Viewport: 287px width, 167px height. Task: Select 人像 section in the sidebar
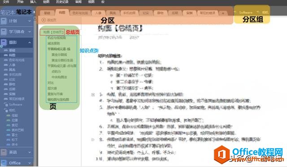(x=12, y=65)
